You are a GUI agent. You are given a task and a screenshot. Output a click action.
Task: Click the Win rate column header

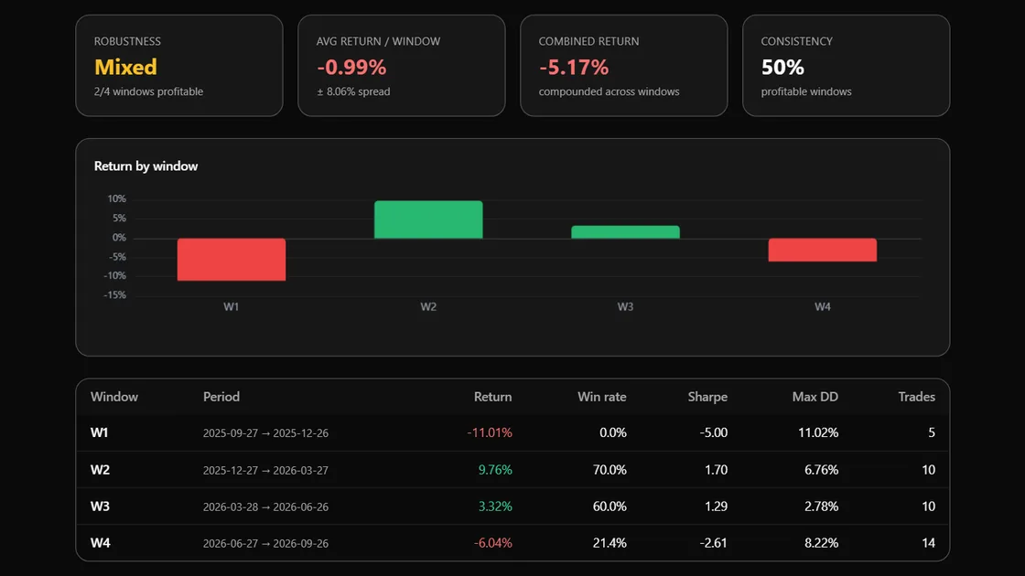[602, 397]
